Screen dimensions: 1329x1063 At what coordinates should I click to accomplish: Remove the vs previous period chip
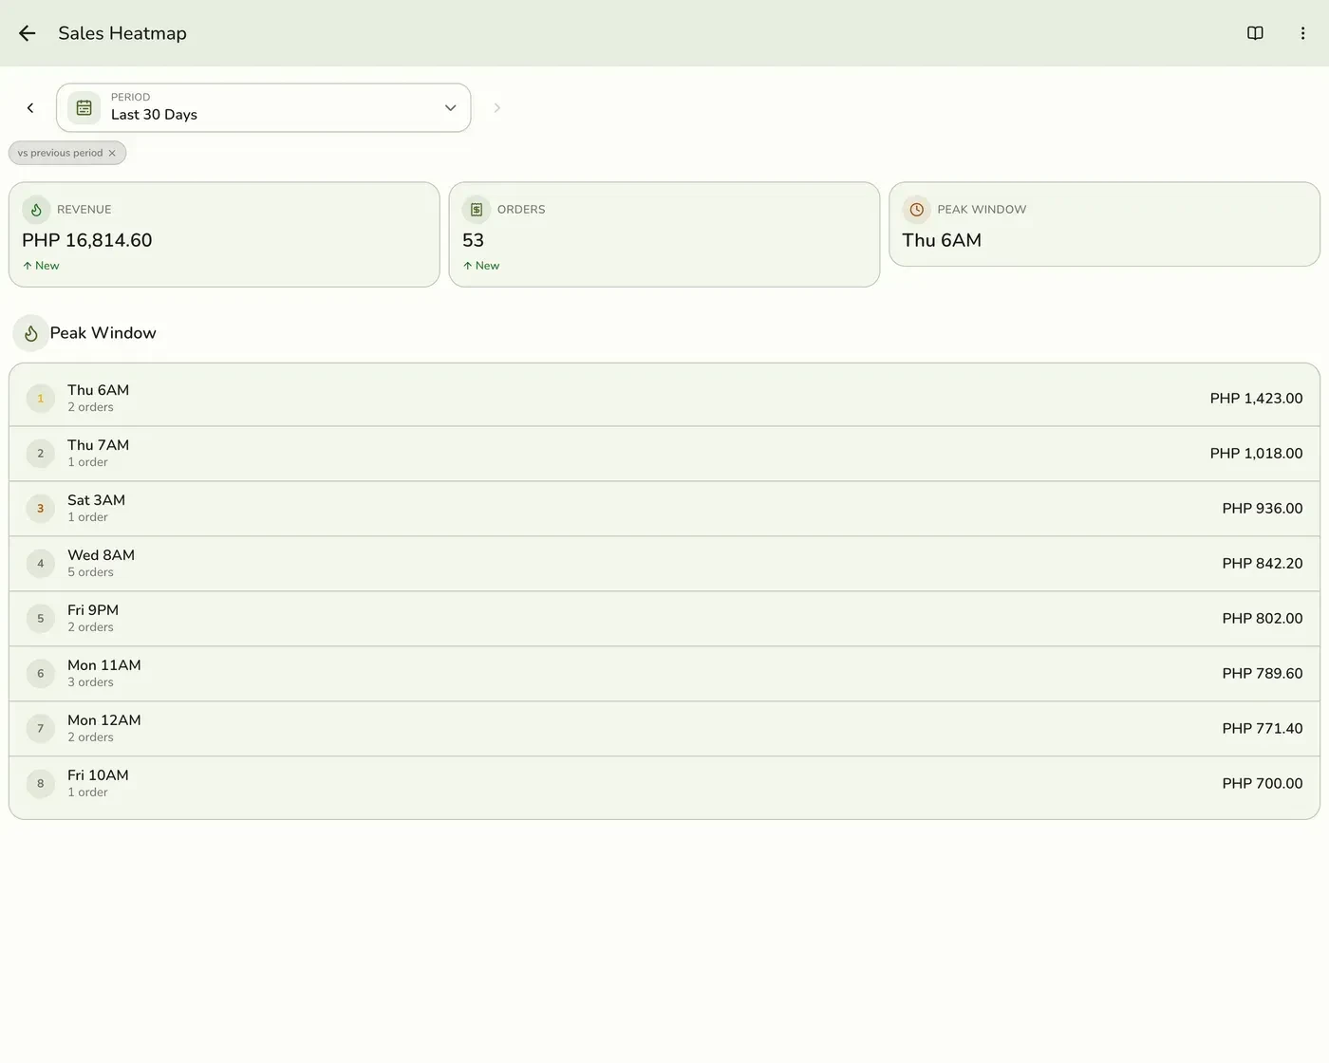click(112, 153)
